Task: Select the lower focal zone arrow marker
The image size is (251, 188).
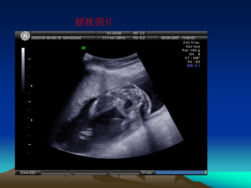Action: coord(32,120)
